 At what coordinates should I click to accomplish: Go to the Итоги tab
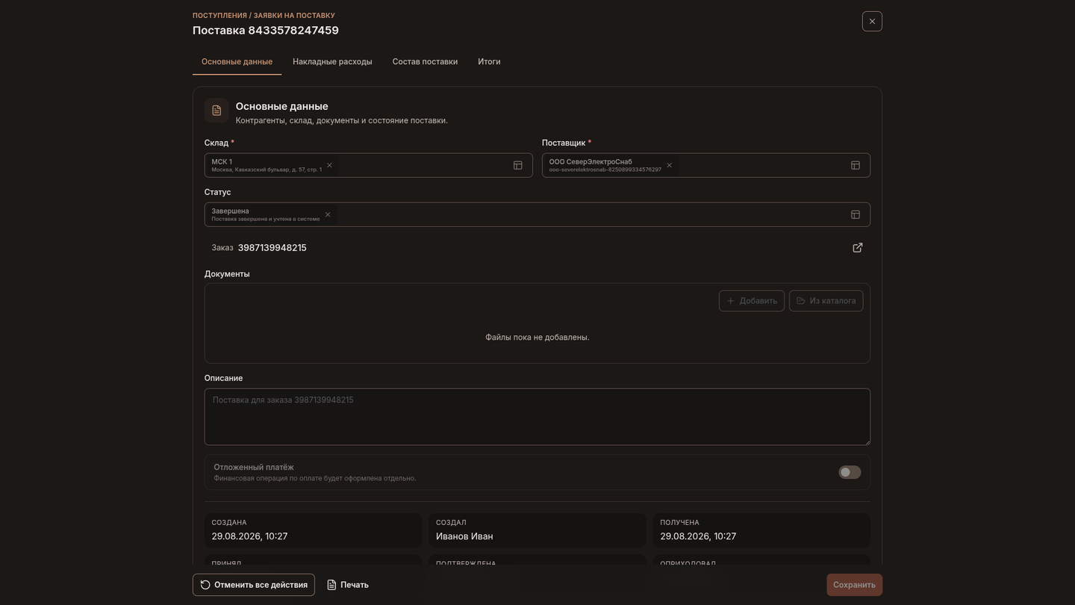[x=489, y=61]
